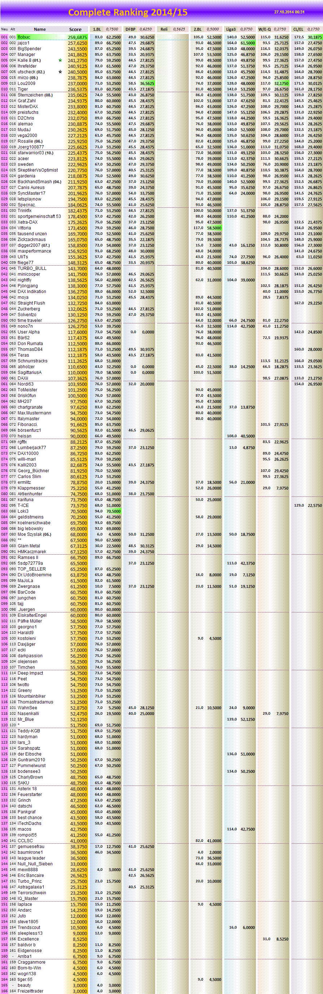Screen dimensions: 323x994
Task: Select the name jajco1
Action: point(23,43)
